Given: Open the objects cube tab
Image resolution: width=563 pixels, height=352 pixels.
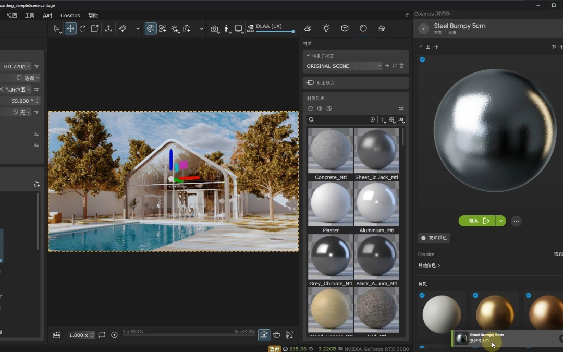Looking at the screenshot, I should pos(345,28).
